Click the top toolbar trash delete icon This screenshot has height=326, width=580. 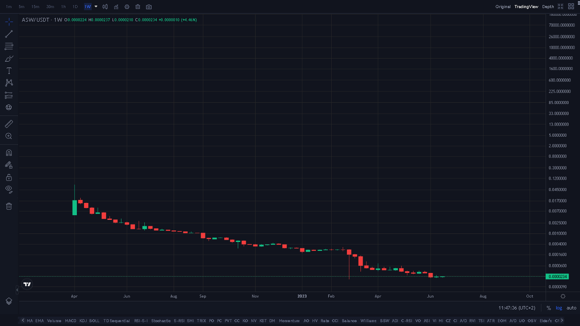138,7
